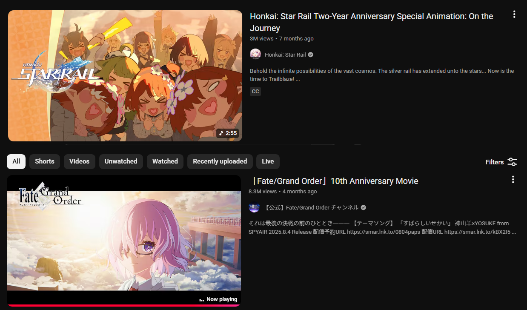Open more options for Honkai Star Rail video

tap(514, 14)
